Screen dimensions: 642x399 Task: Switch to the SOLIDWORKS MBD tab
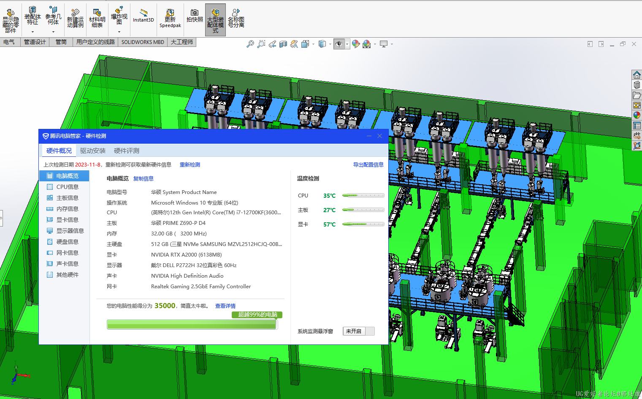tap(143, 42)
